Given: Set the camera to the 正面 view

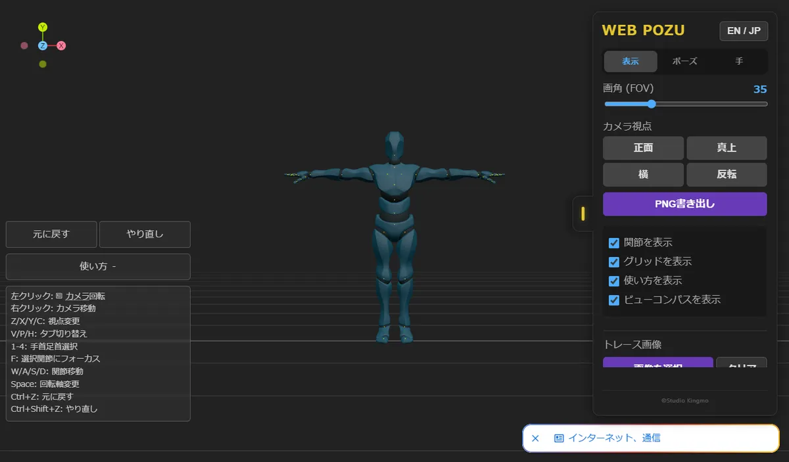Looking at the screenshot, I should [x=644, y=149].
